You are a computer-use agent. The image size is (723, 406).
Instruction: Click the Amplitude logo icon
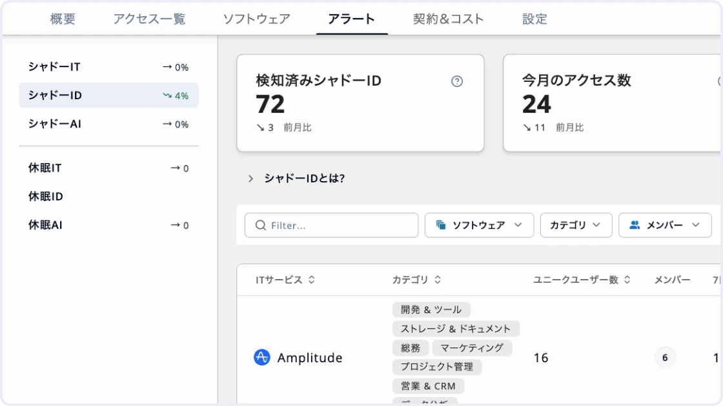262,357
